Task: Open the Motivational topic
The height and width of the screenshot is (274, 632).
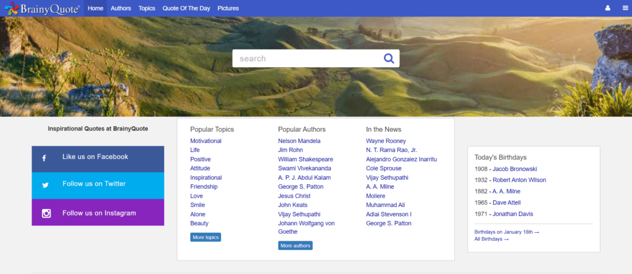Action: pyautogui.click(x=206, y=141)
